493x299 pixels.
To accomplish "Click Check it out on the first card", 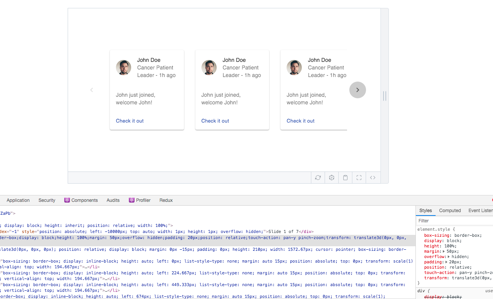I will click(130, 121).
